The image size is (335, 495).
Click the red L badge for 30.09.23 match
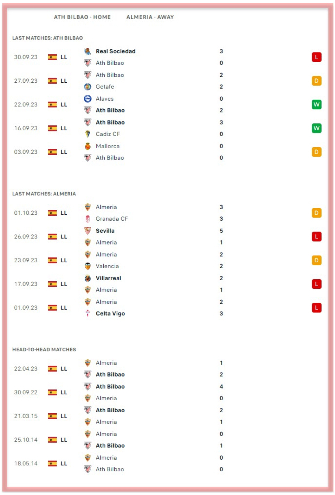click(x=316, y=57)
